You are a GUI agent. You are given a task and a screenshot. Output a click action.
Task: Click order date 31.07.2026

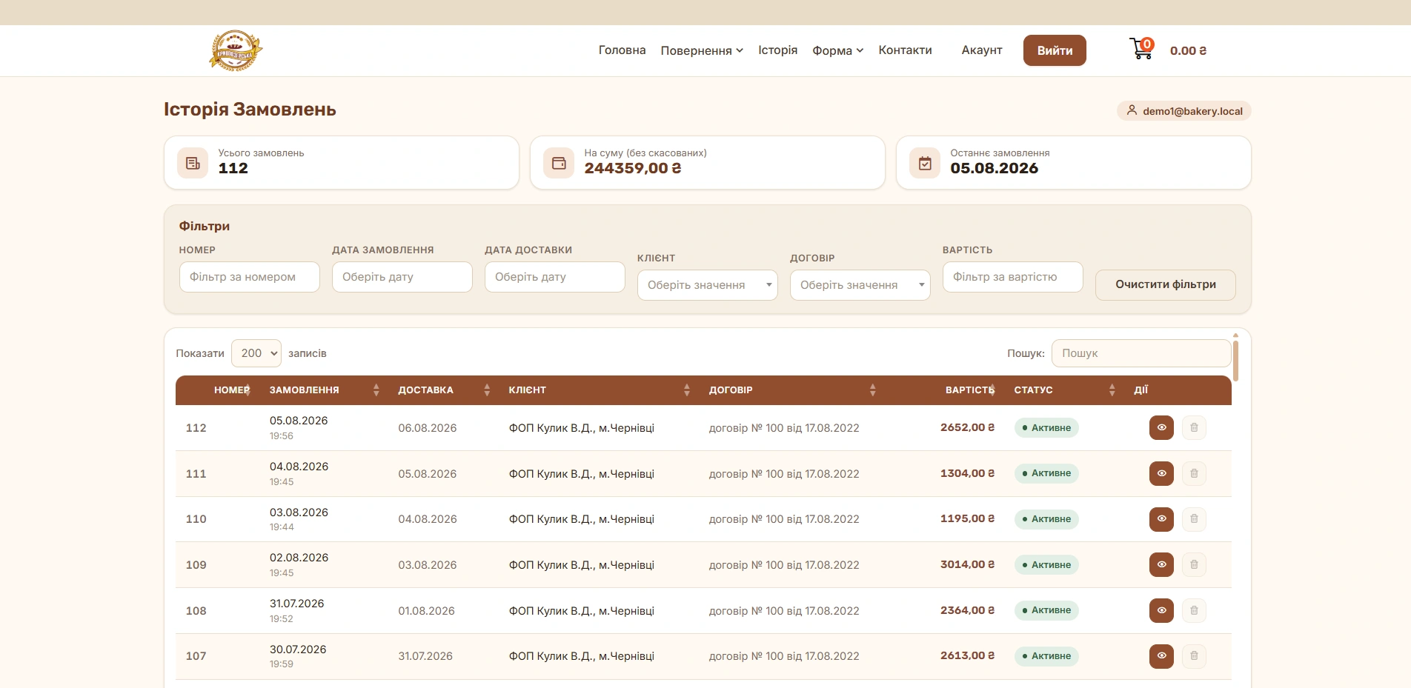click(x=297, y=604)
